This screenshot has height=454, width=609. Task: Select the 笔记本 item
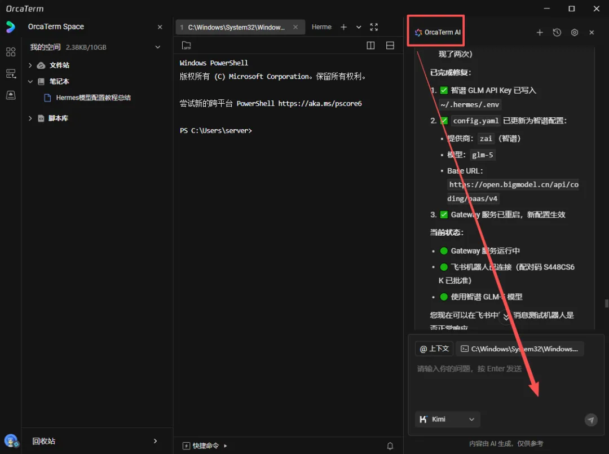click(x=59, y=81)
